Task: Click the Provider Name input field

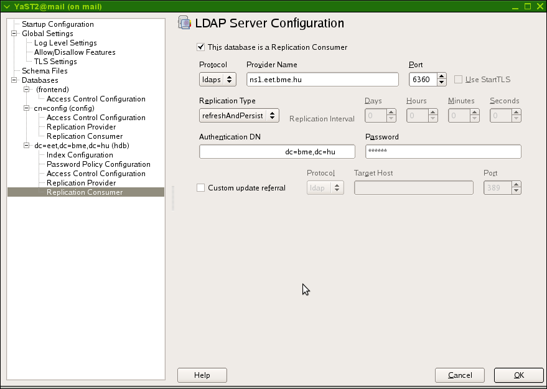Action: (x=322, y=80)
